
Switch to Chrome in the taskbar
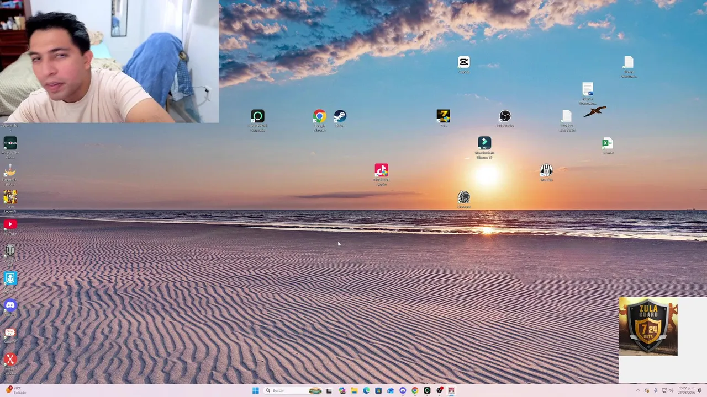coord(415,390)
